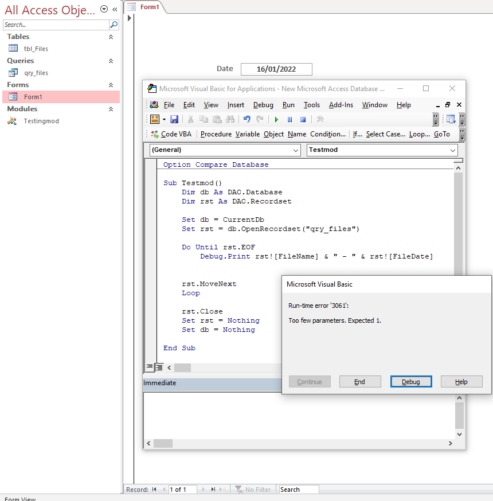Click the First record navigation button
Screen dimensions: 493x501
pyautogui.click(x=154, y=490)
